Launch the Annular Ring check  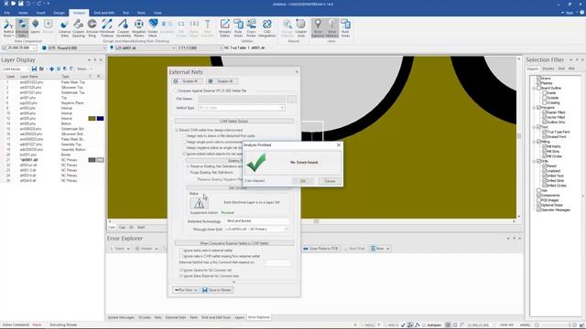pos(92,28)
